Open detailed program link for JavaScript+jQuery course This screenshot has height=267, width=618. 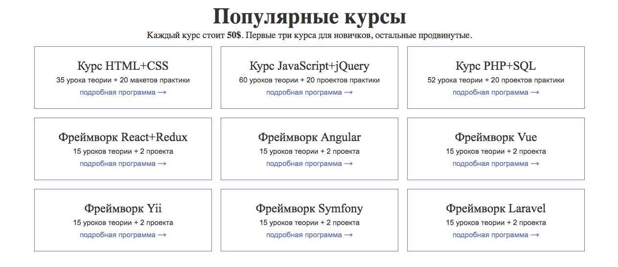click(x=309, y=92)
